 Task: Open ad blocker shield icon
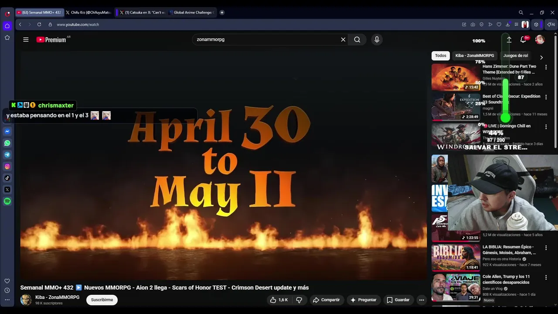tap(482, 24)
